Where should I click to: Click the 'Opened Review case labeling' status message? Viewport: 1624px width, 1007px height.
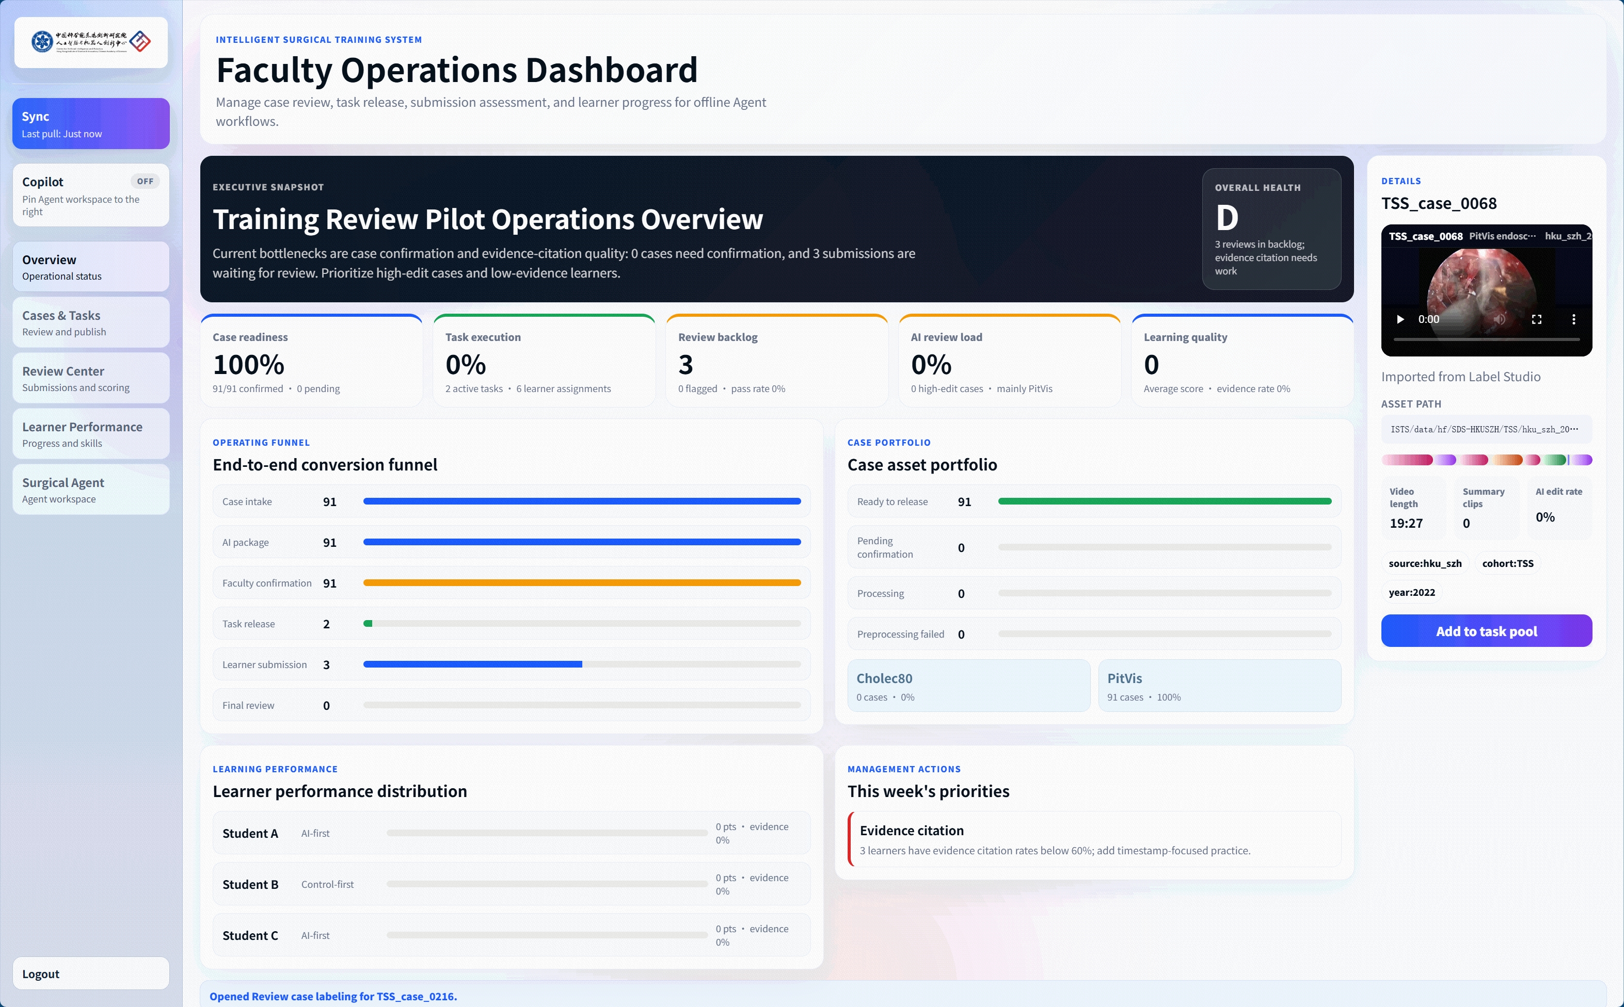[x=333, y=996]
